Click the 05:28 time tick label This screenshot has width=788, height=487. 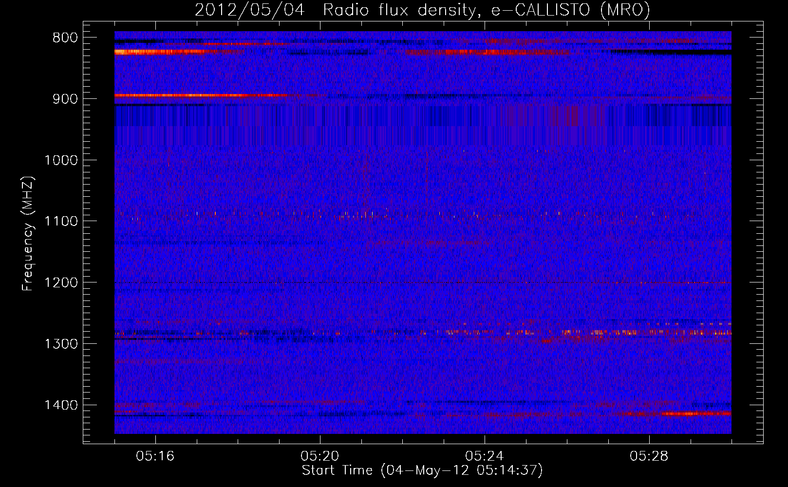point(649,456)
